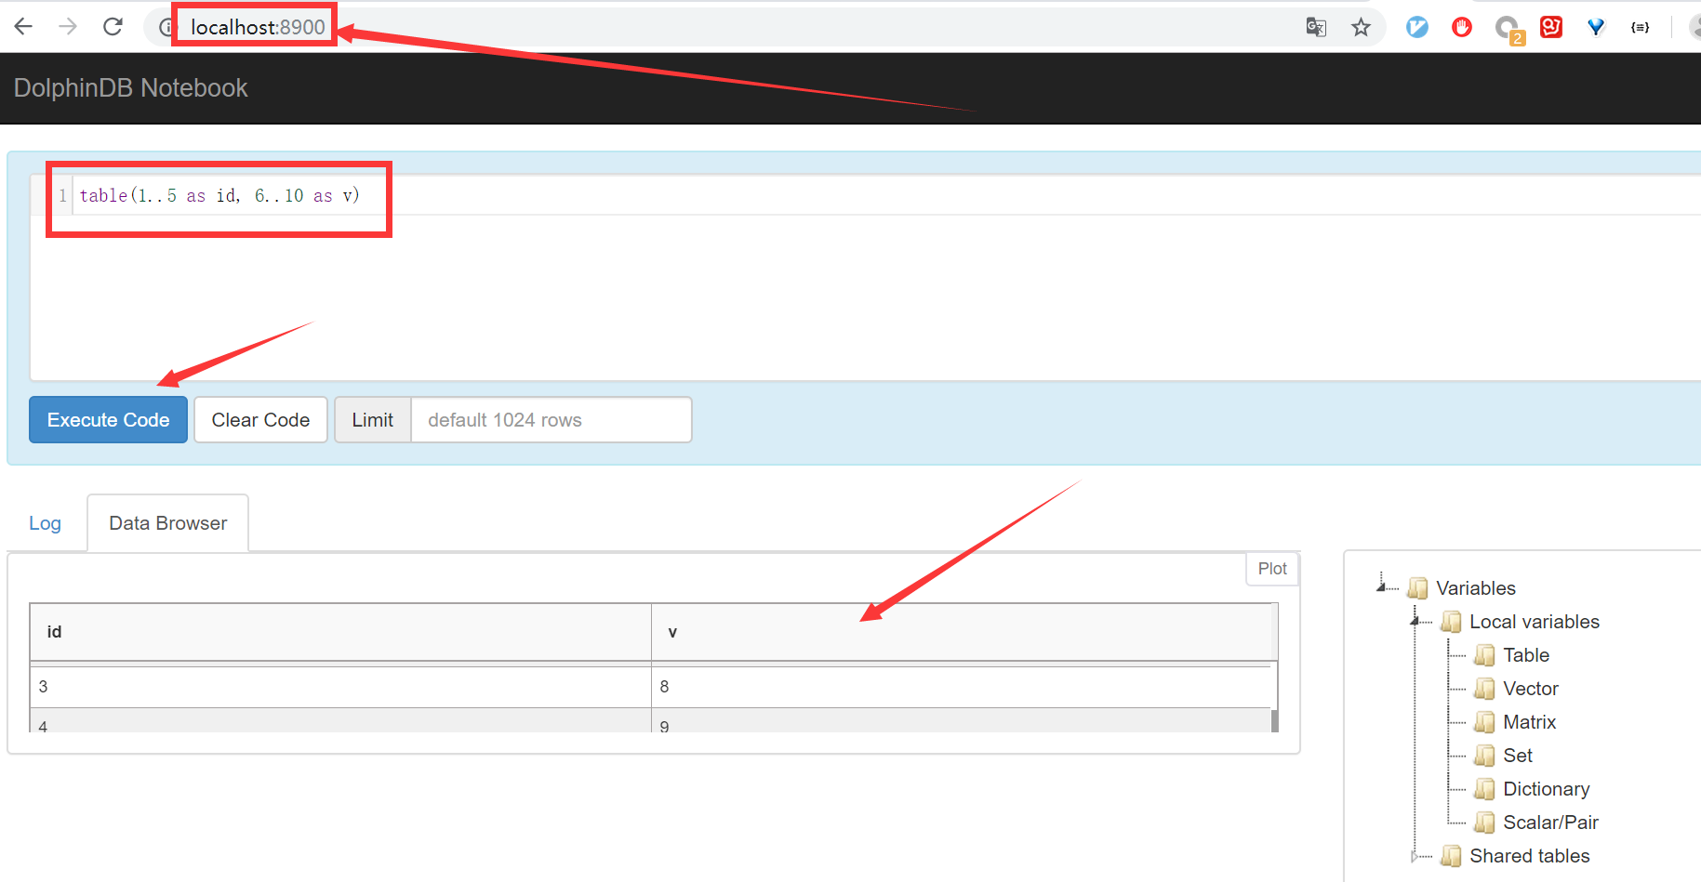Click the cell with value 3
This screenshot has width=1701, height=882.
point(340,687)
